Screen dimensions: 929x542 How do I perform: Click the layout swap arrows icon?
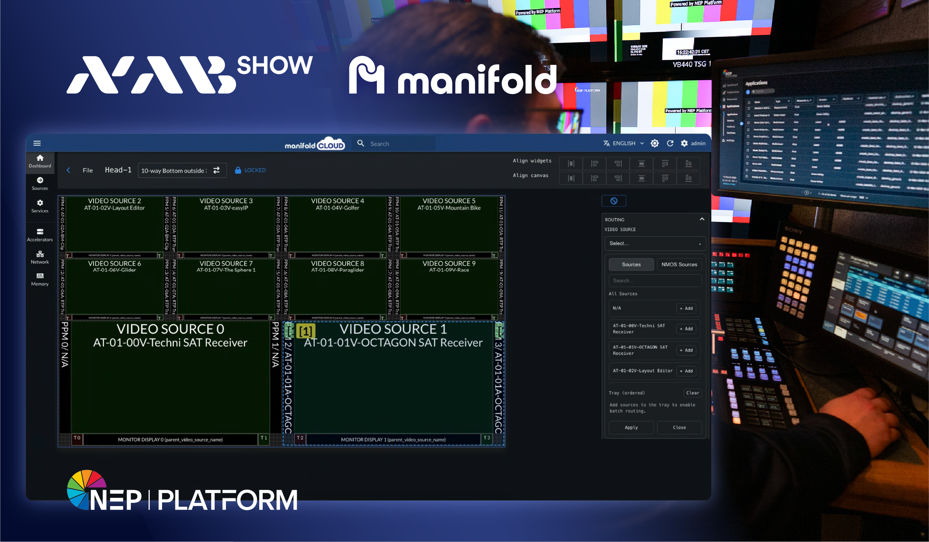point(216,170)
